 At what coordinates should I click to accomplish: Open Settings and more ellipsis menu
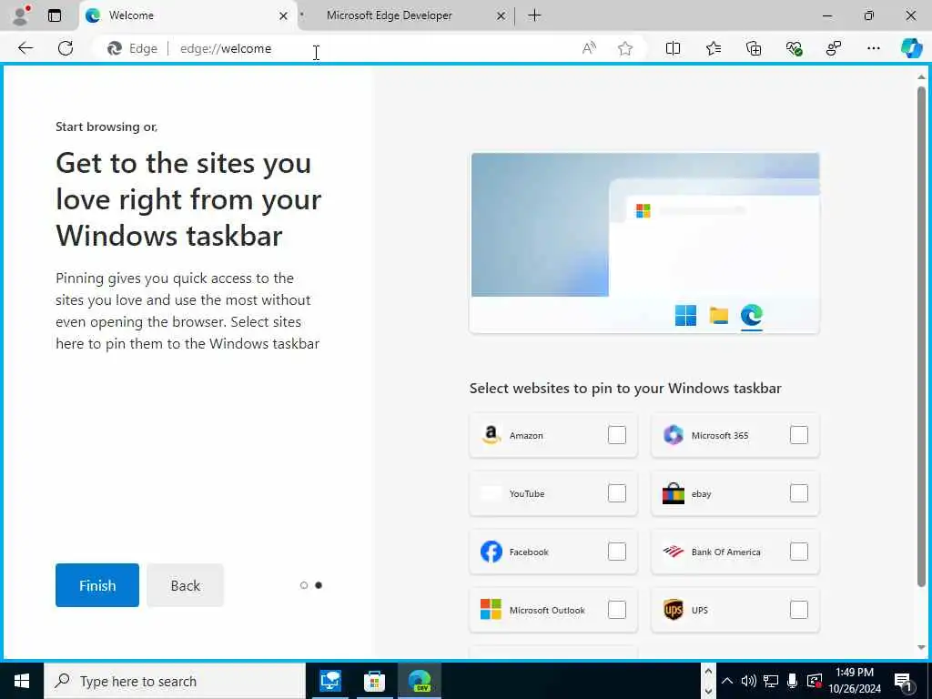[x=873, y=49]
